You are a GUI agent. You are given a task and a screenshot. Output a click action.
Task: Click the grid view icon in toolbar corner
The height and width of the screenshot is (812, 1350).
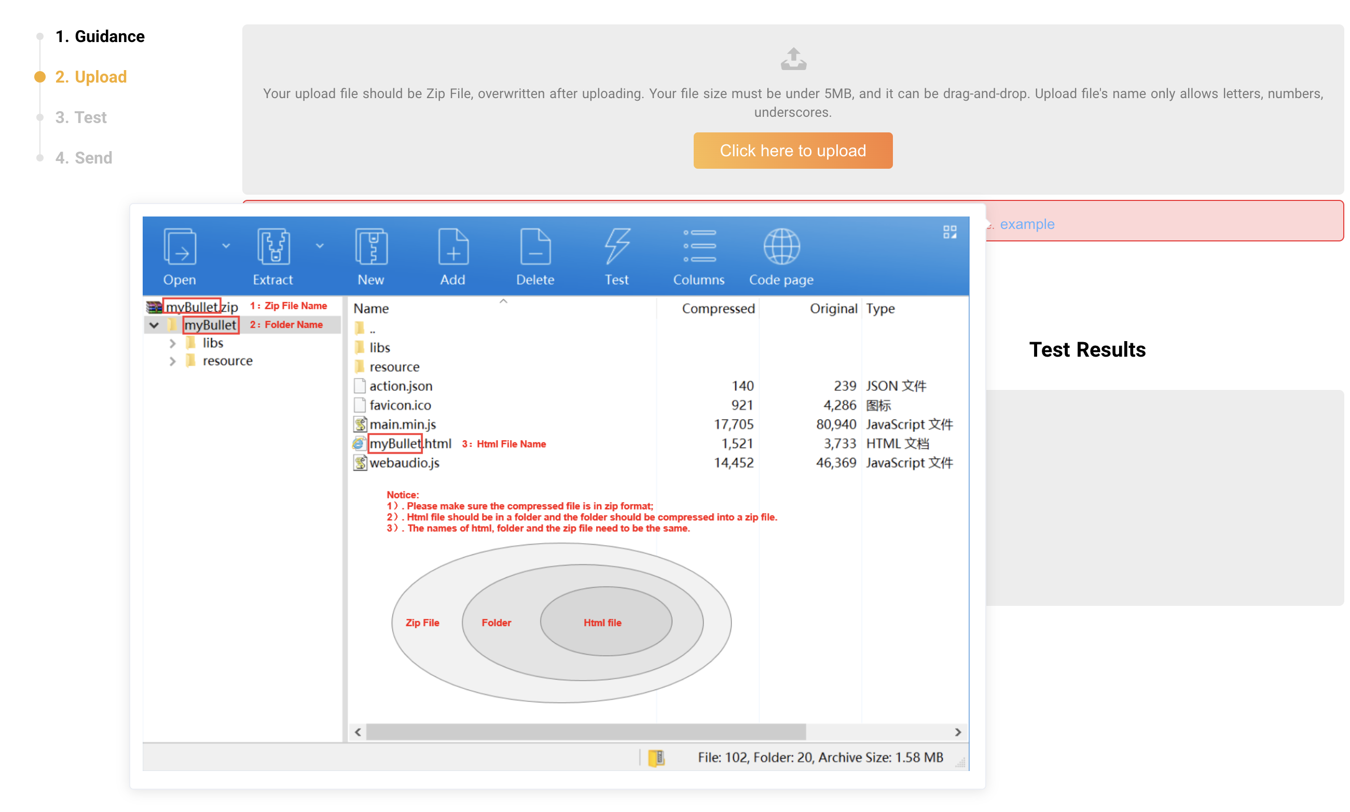pyautogui.click(x=949, y=232)
